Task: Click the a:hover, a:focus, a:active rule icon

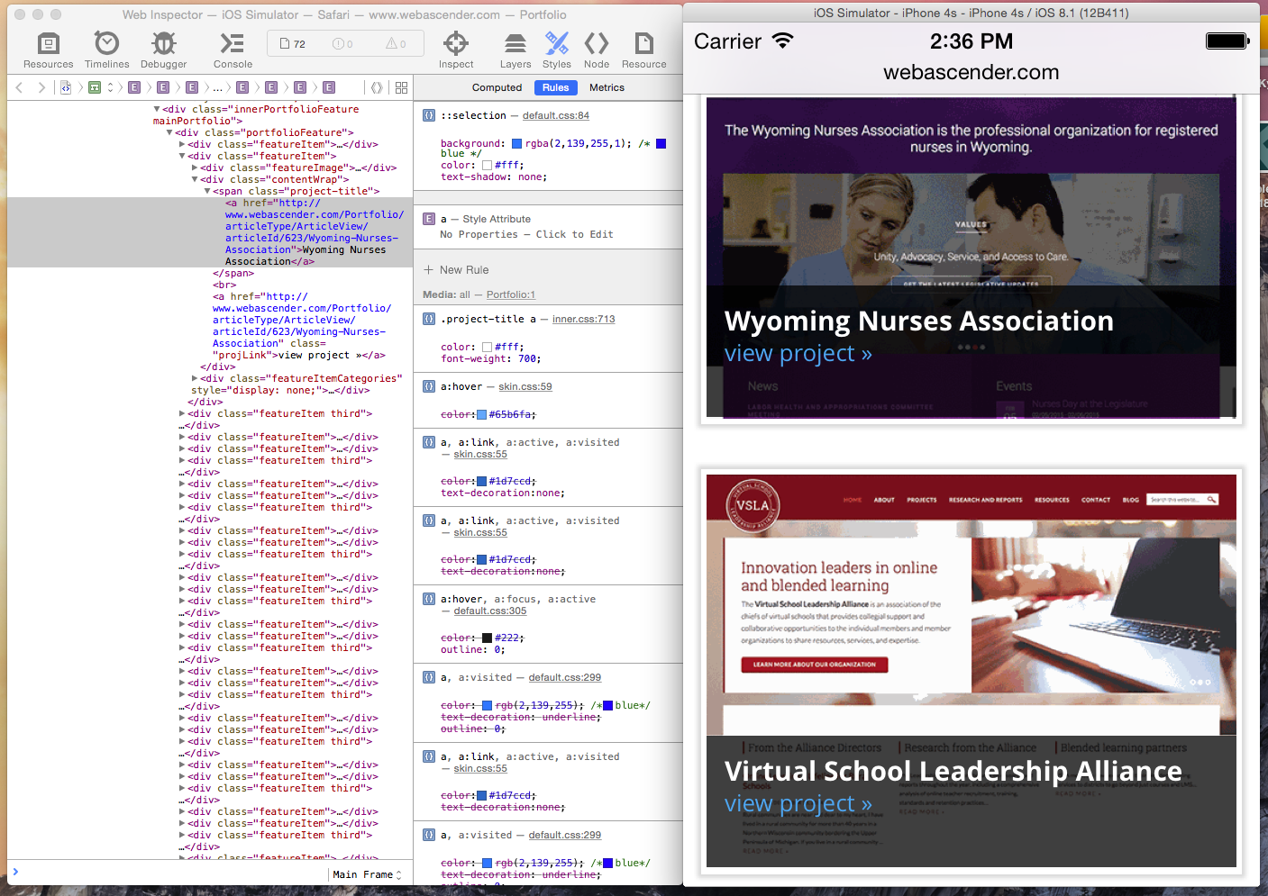Action: (x=429, y=599)
